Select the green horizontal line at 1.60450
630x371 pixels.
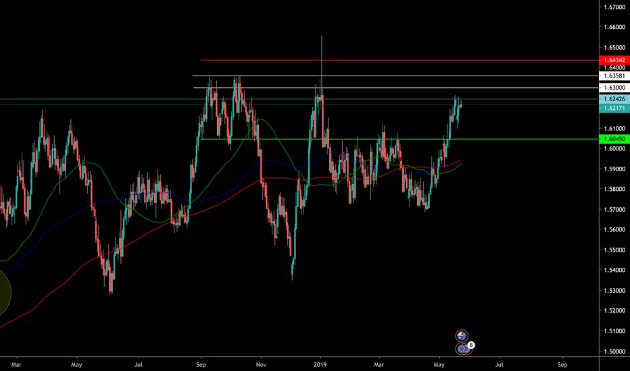pyautogui.click(x=399, y=139)
